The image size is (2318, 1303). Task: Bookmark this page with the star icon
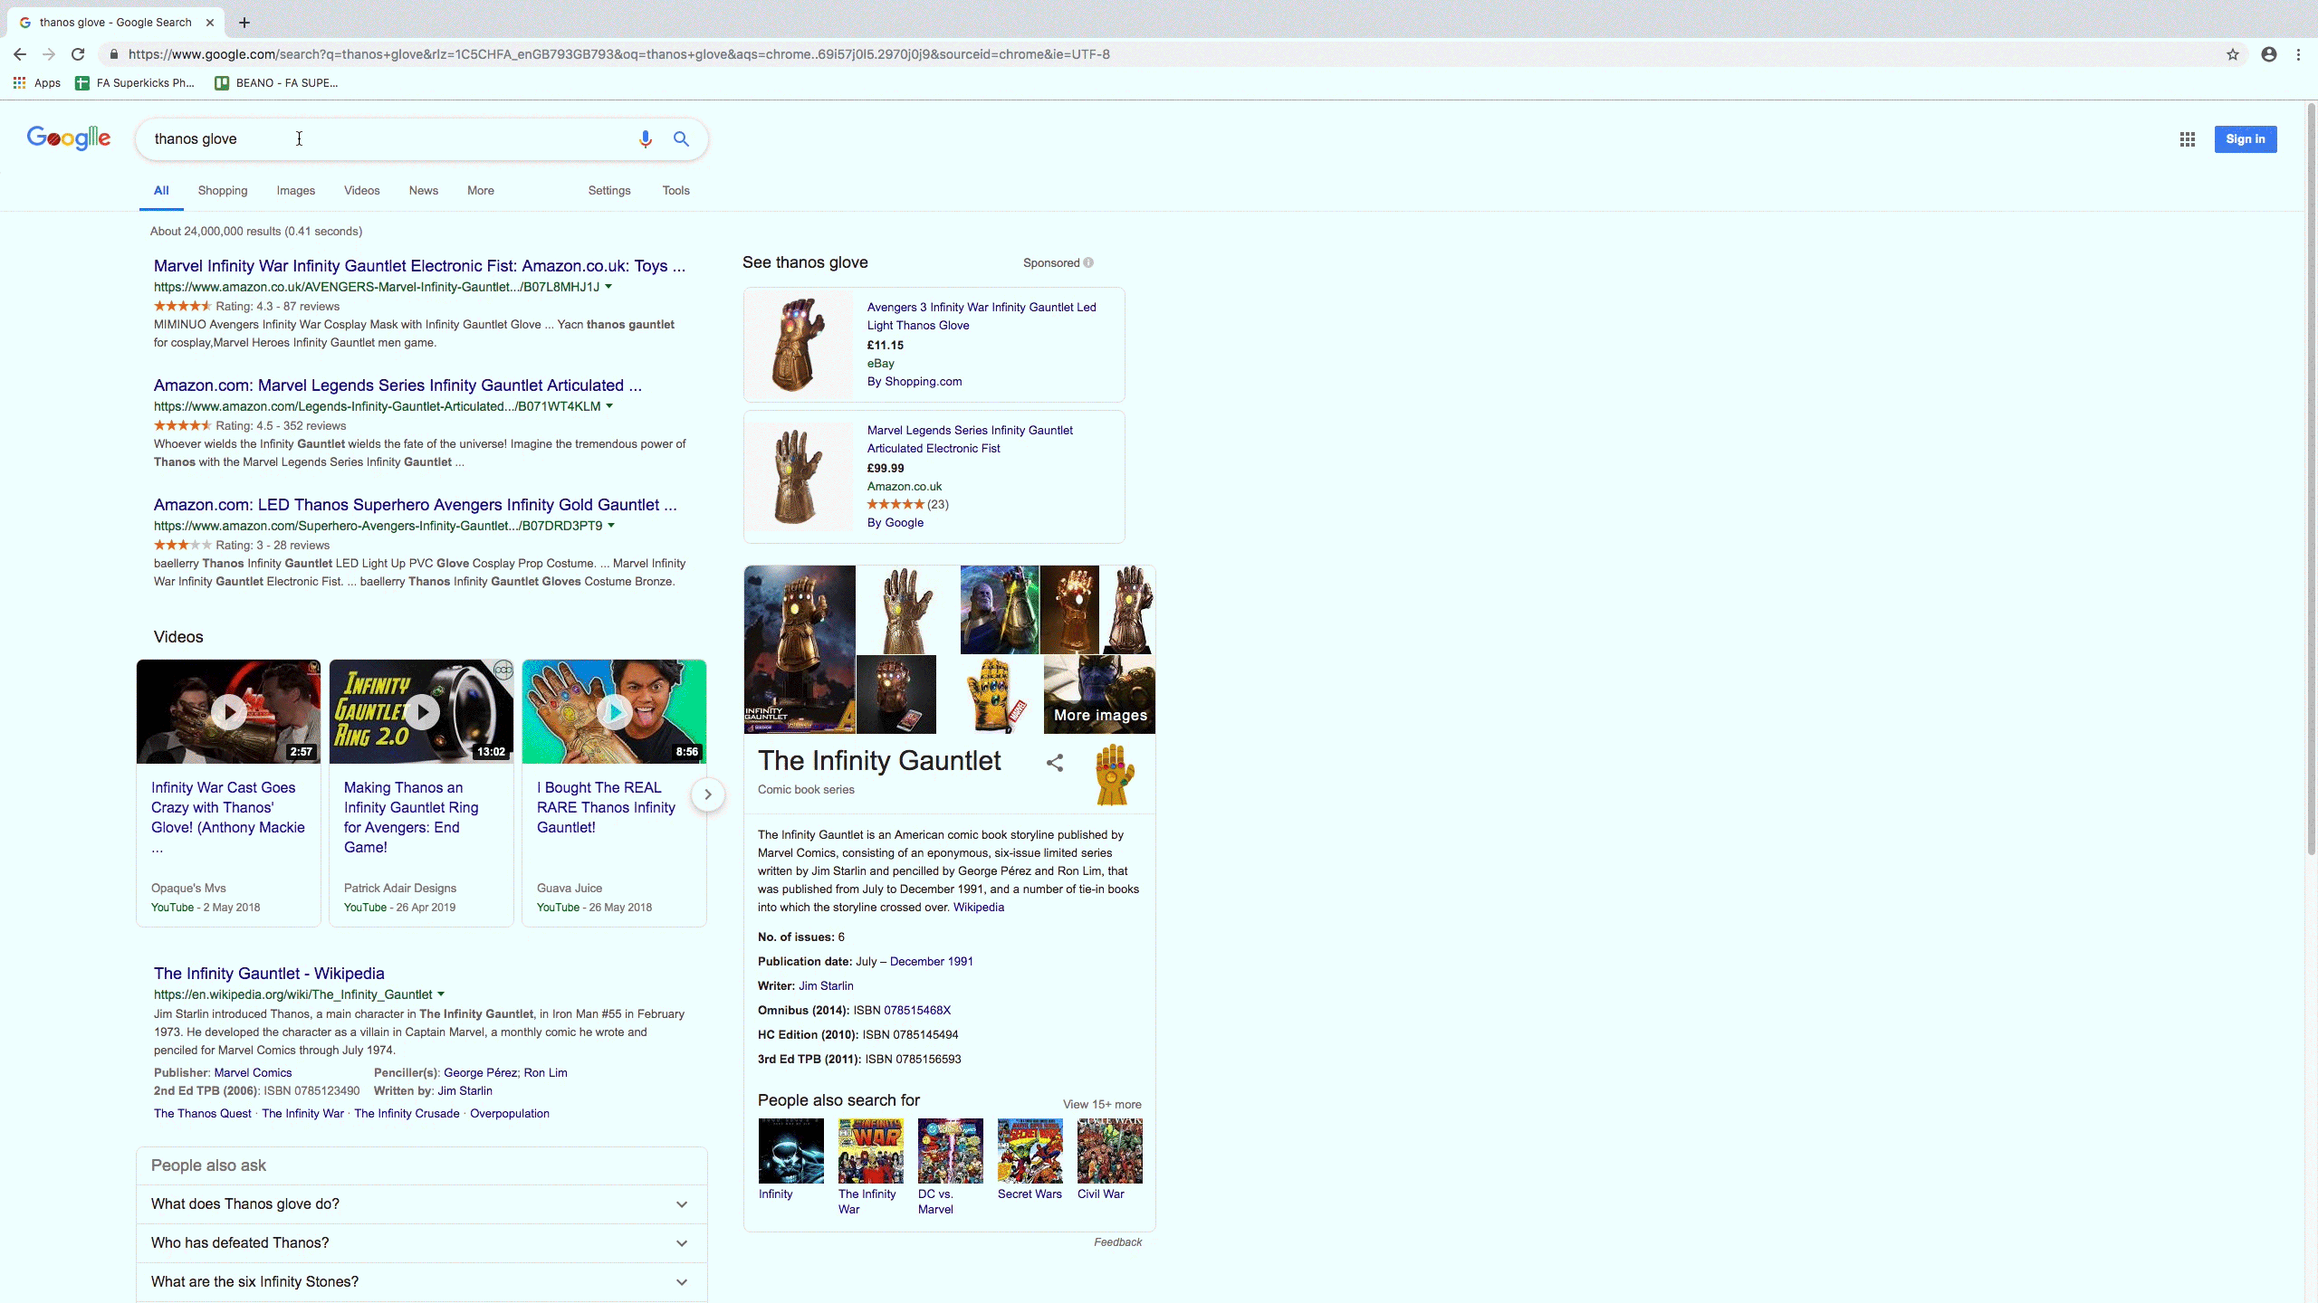pos(2233,54)
